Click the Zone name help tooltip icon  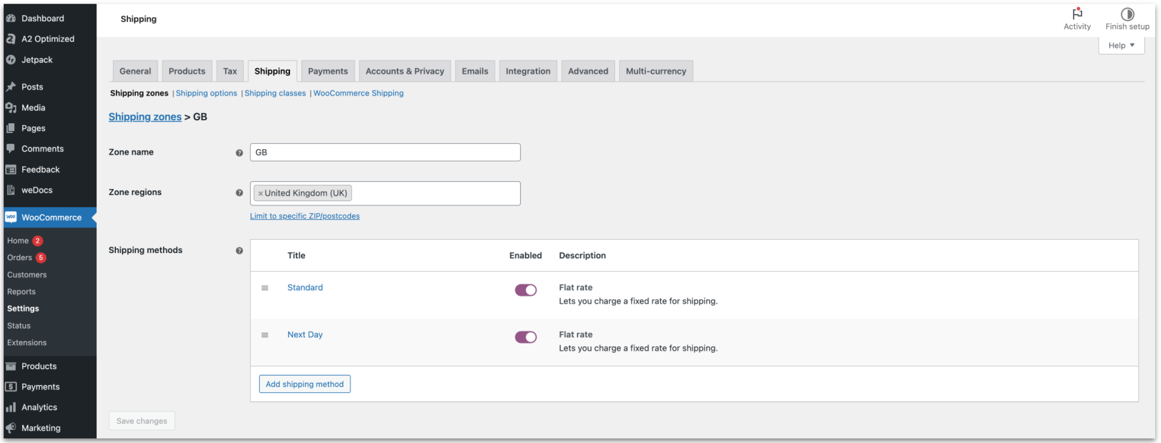(240, 153)
